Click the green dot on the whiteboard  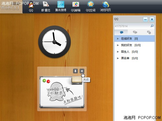[x=44, y=80]
